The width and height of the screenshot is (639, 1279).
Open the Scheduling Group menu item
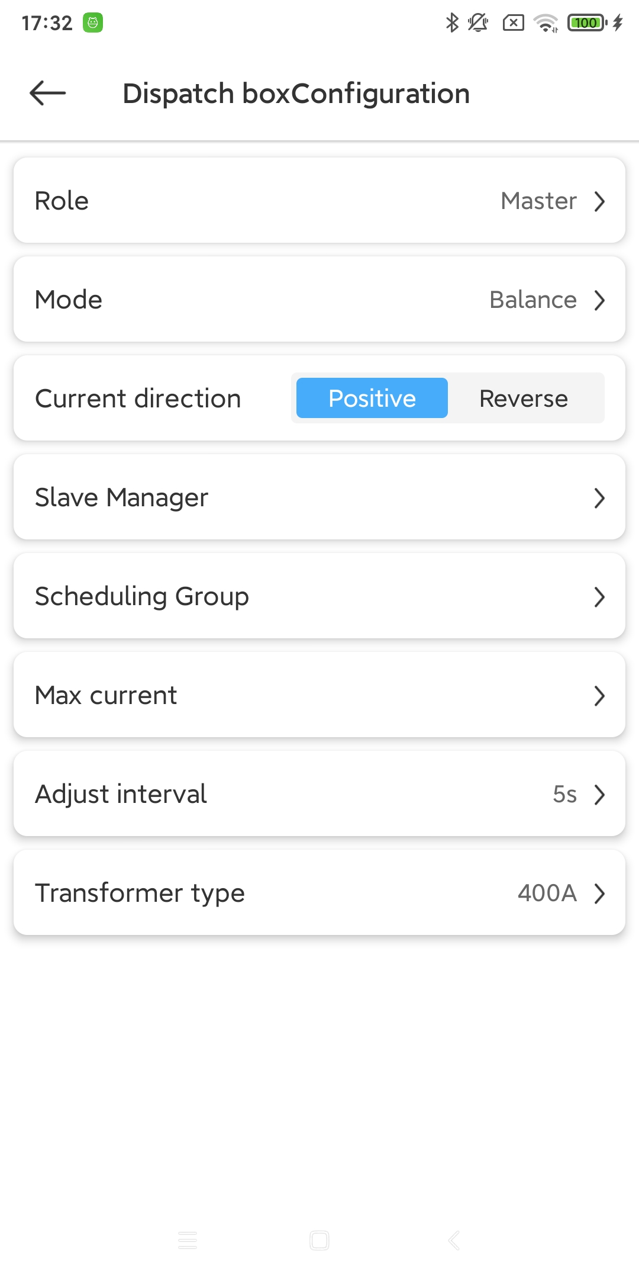point(319,596)
